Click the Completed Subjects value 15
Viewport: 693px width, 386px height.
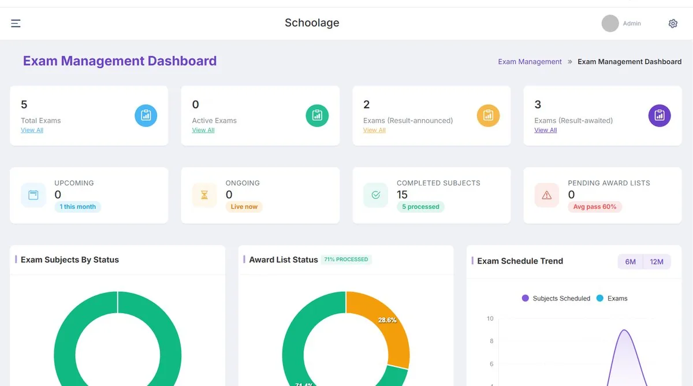(402, 195)
